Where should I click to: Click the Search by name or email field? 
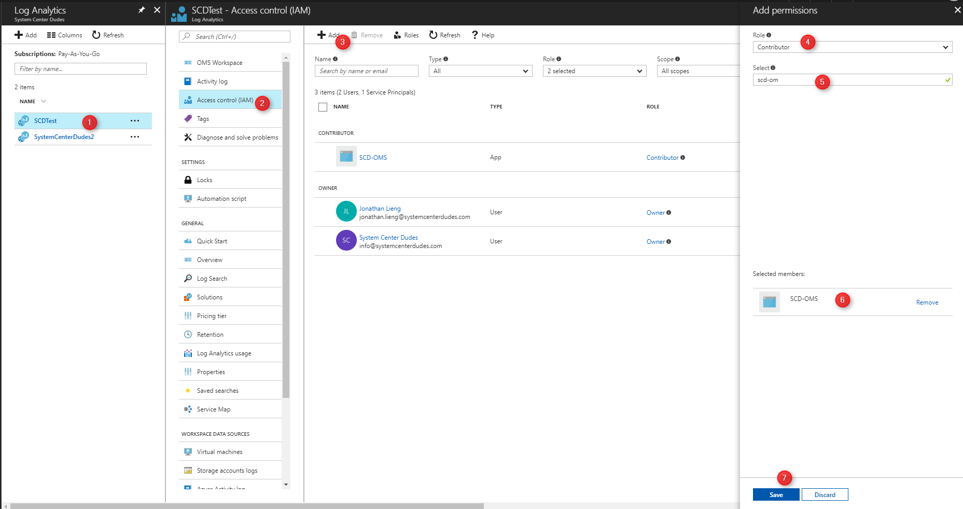tap(367, 71)
